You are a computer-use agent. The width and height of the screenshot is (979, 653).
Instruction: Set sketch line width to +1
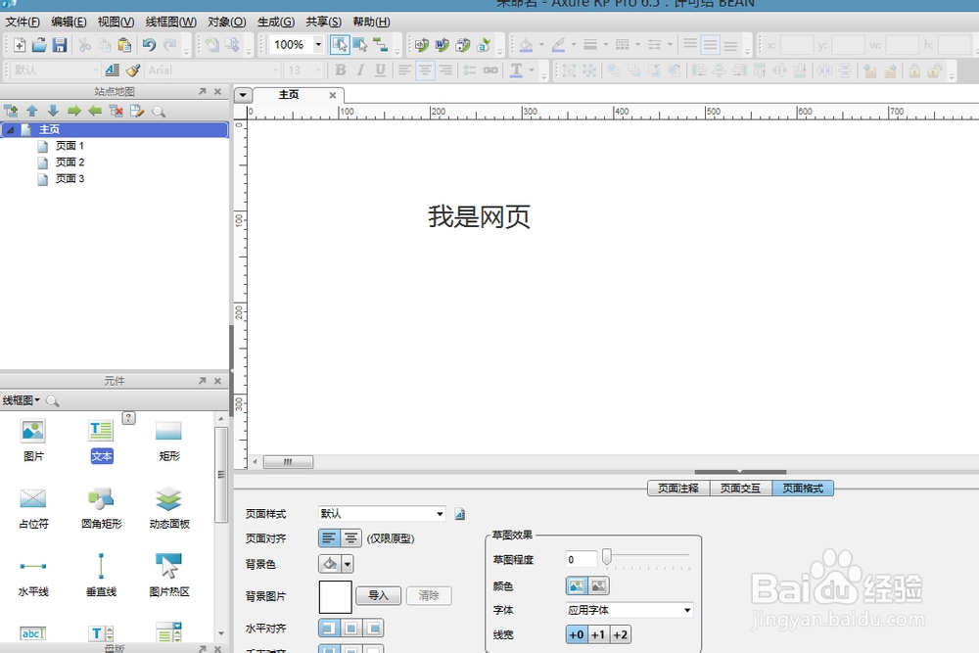(x=598, y=635)
